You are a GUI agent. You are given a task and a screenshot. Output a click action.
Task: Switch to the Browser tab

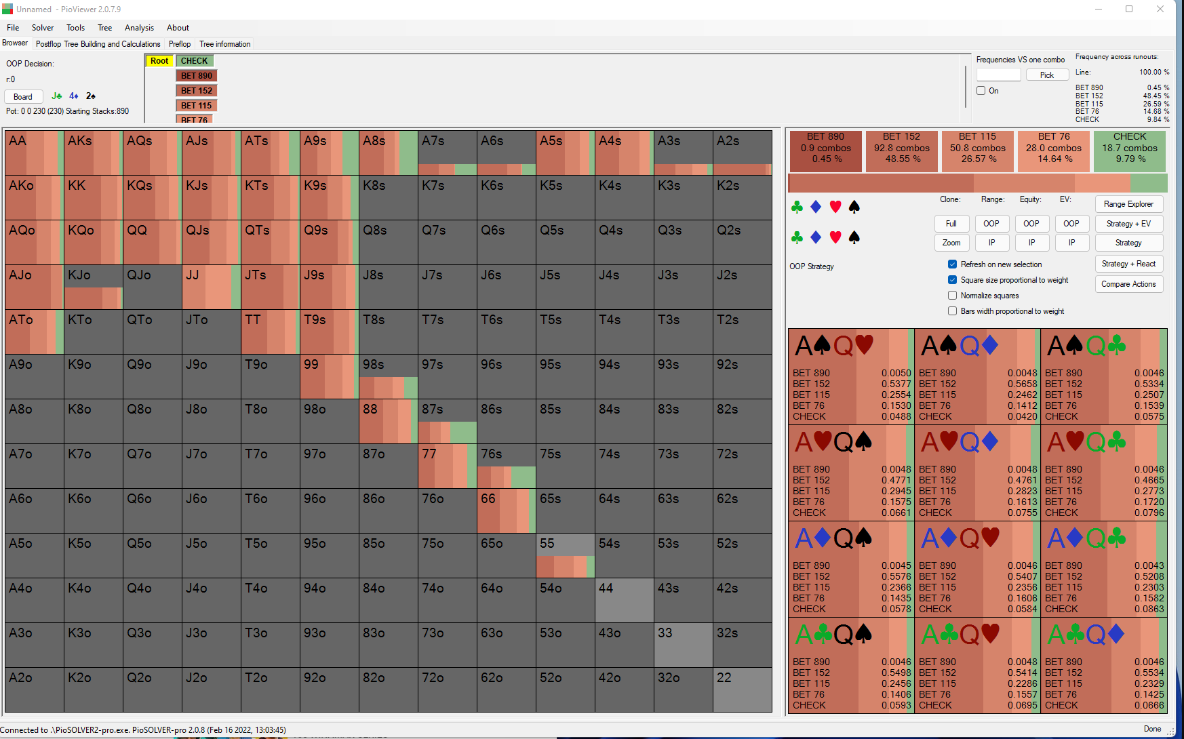coord(15,43)
